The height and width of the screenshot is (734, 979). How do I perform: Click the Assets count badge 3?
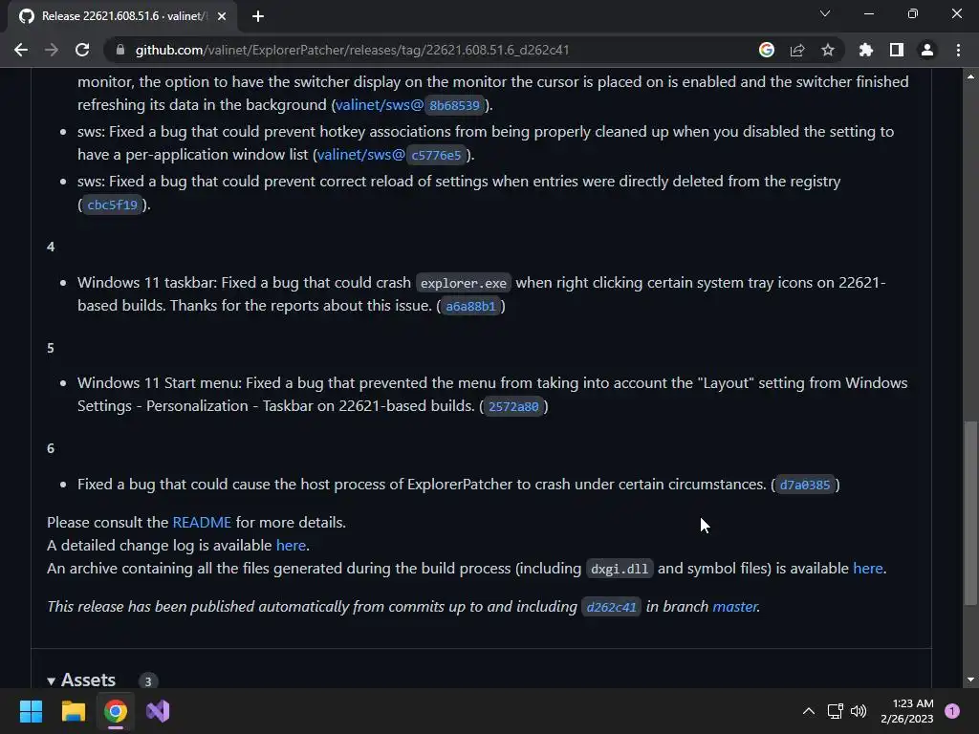(x=148, y=680)
